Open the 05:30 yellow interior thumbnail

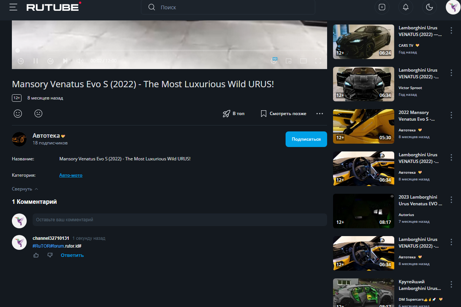click(x=363, y=126)
